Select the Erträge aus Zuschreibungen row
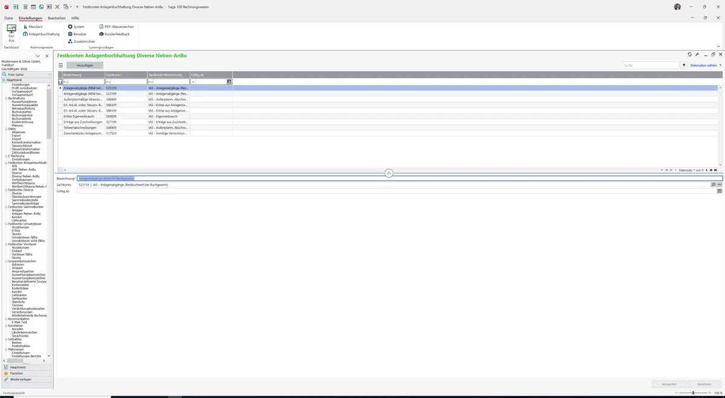The image size is (725, 398). (x=388, y=122)
